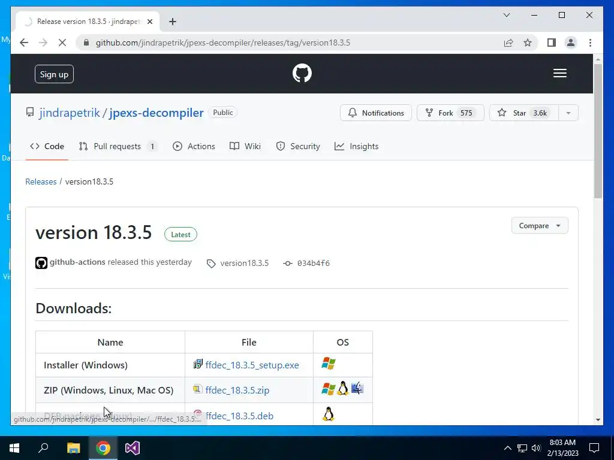Screen dimensions: 614x460
Task: Open the Chrome profile avatar
Action: [571, 43]
